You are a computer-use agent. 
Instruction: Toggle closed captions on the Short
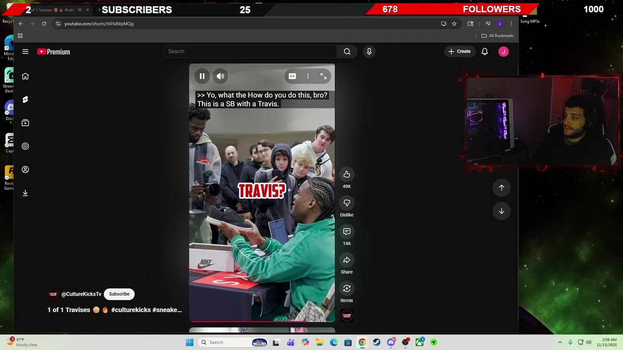292,76
